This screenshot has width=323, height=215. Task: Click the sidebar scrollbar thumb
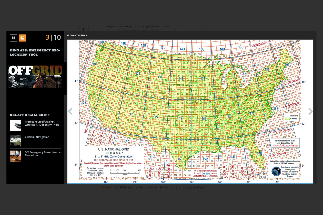point(66,78)
